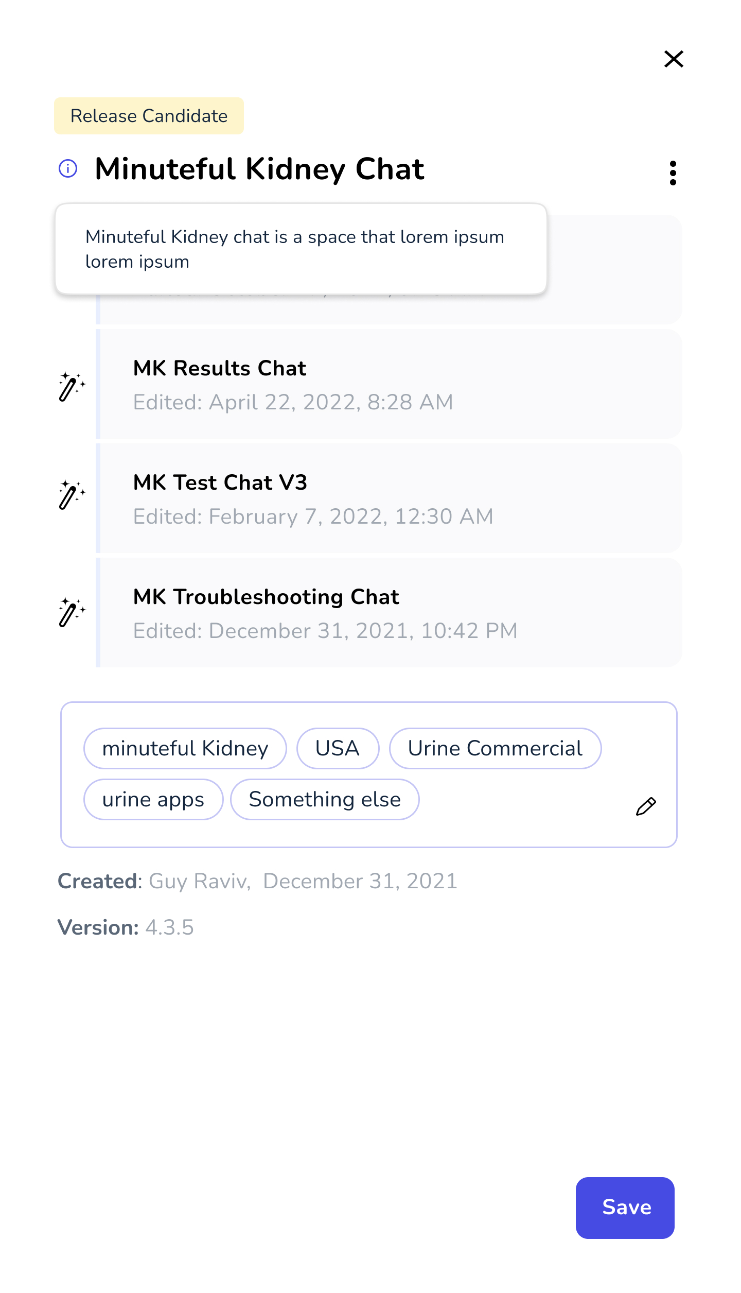This screenshot has width=741, height=1293.
Task: Click the Minuteful Kidney chat description tooltip
Action: (301, 249)
